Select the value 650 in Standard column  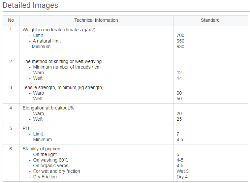click(180, 41)
